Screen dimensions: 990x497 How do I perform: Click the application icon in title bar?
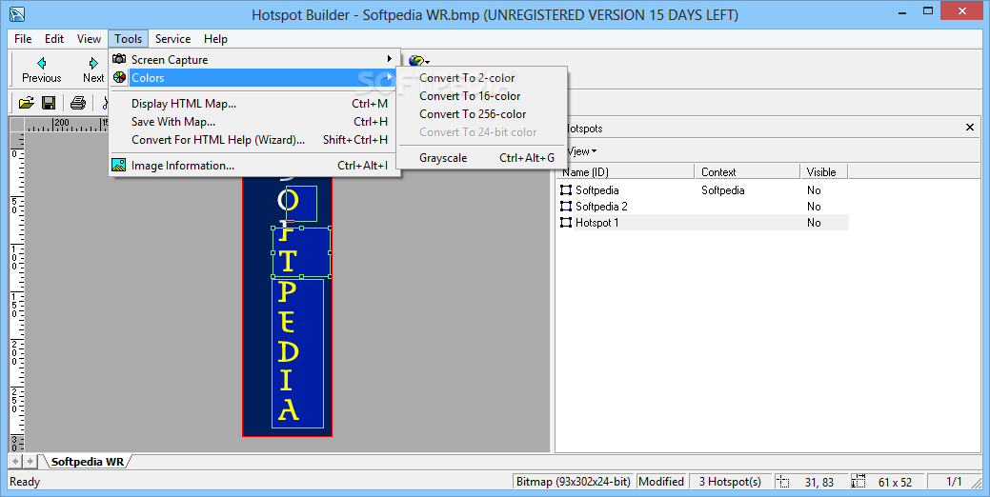coord(17,13)
